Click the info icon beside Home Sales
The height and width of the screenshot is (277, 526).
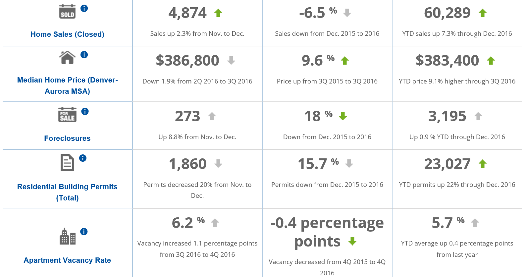pyautogui.click(x=84, y=8)
